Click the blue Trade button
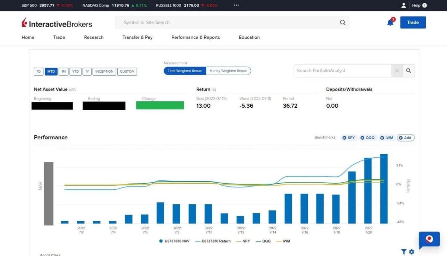The width and height of the screenshot is (447, 256). [x=413, y=22]
